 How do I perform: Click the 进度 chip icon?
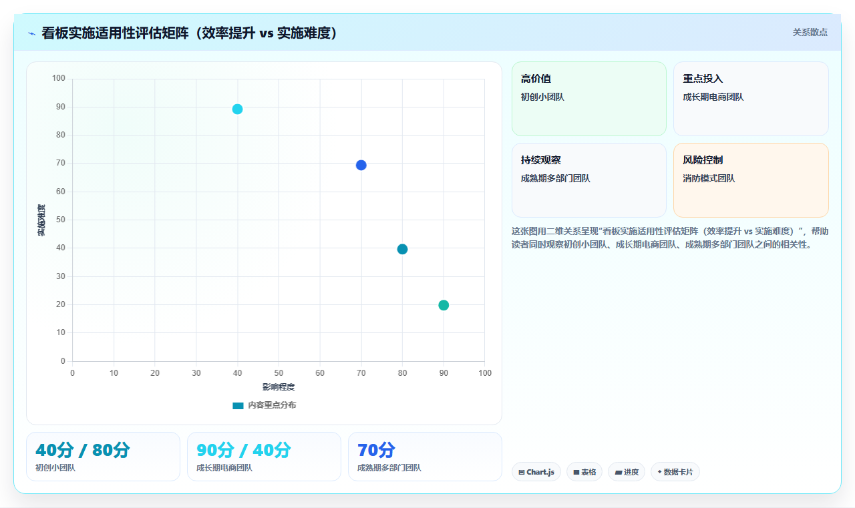[619, 472]
